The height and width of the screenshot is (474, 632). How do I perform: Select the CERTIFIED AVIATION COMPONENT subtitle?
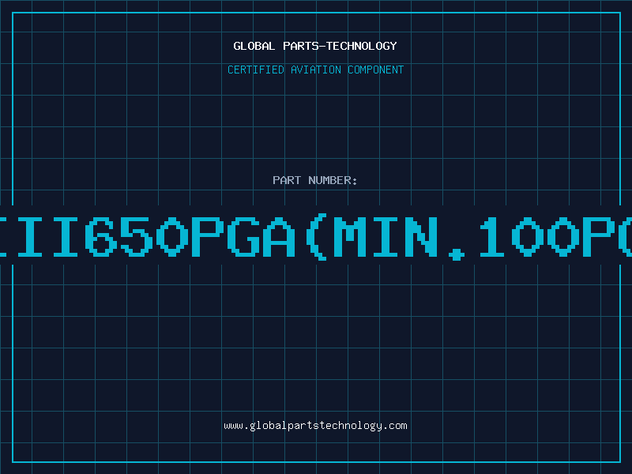coord(315,70)
